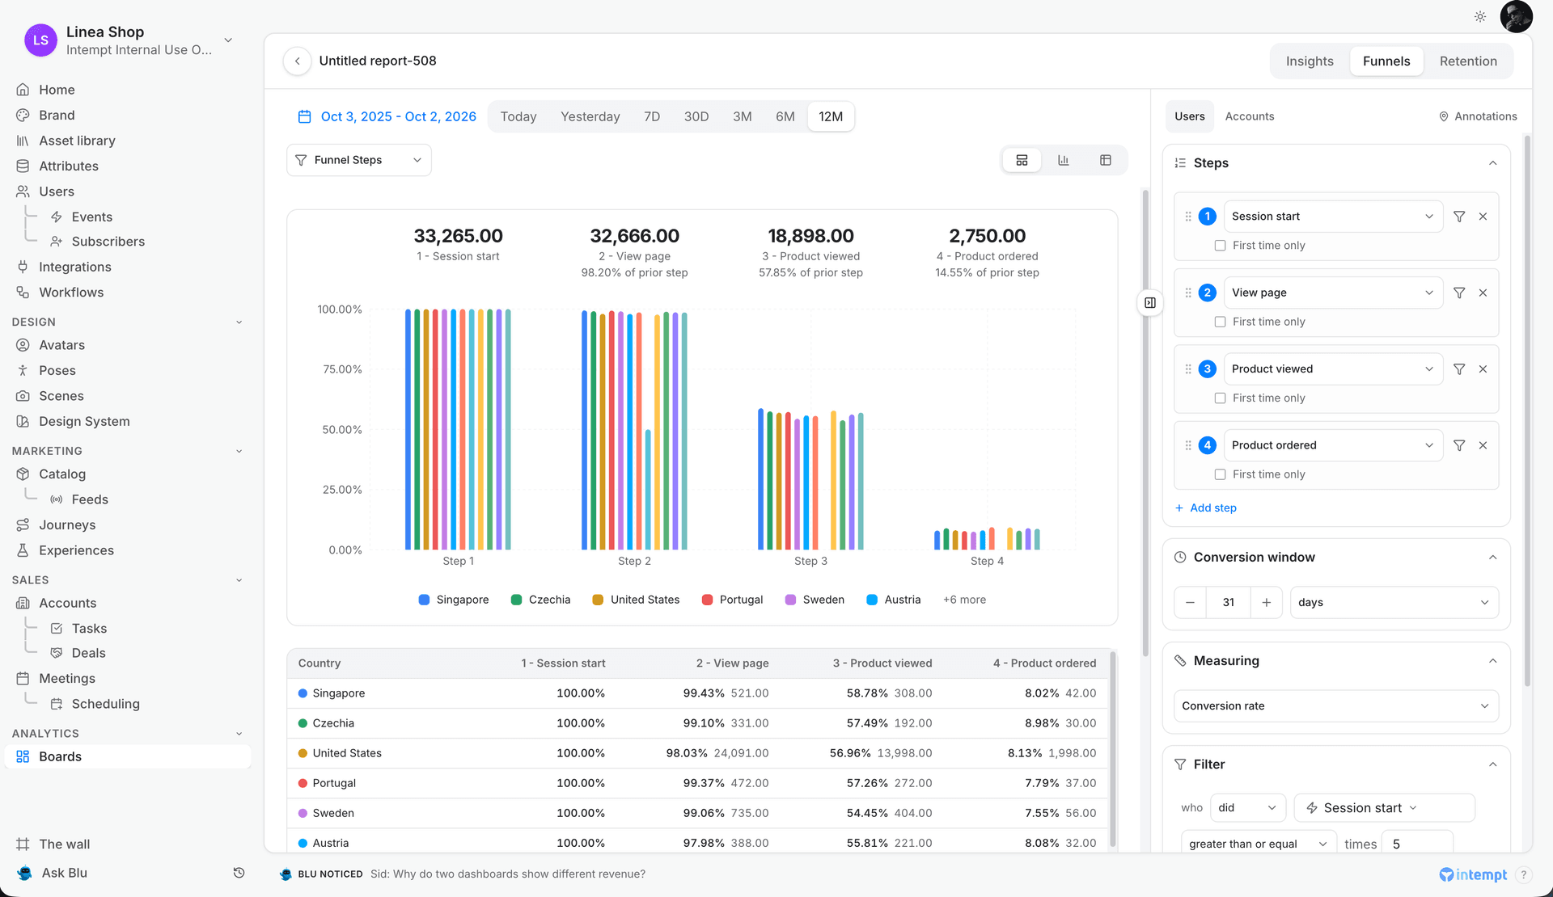Toggle Portugal series in chart legend
This screenshot has height=897, width=1553.
pos(732,600)
